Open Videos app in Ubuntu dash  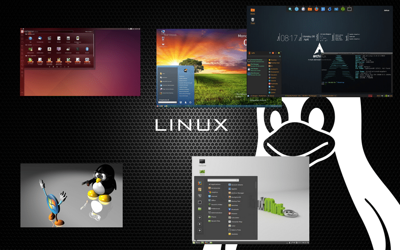(x=49, y=38)
